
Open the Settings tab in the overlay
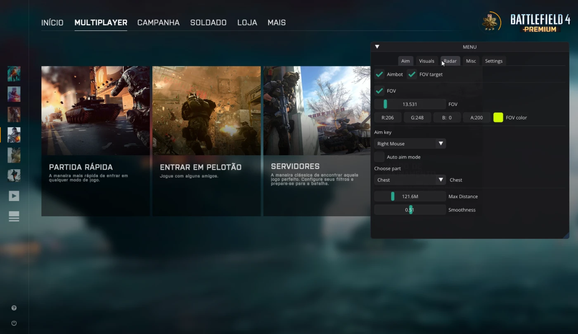click(x=494, y=61)
